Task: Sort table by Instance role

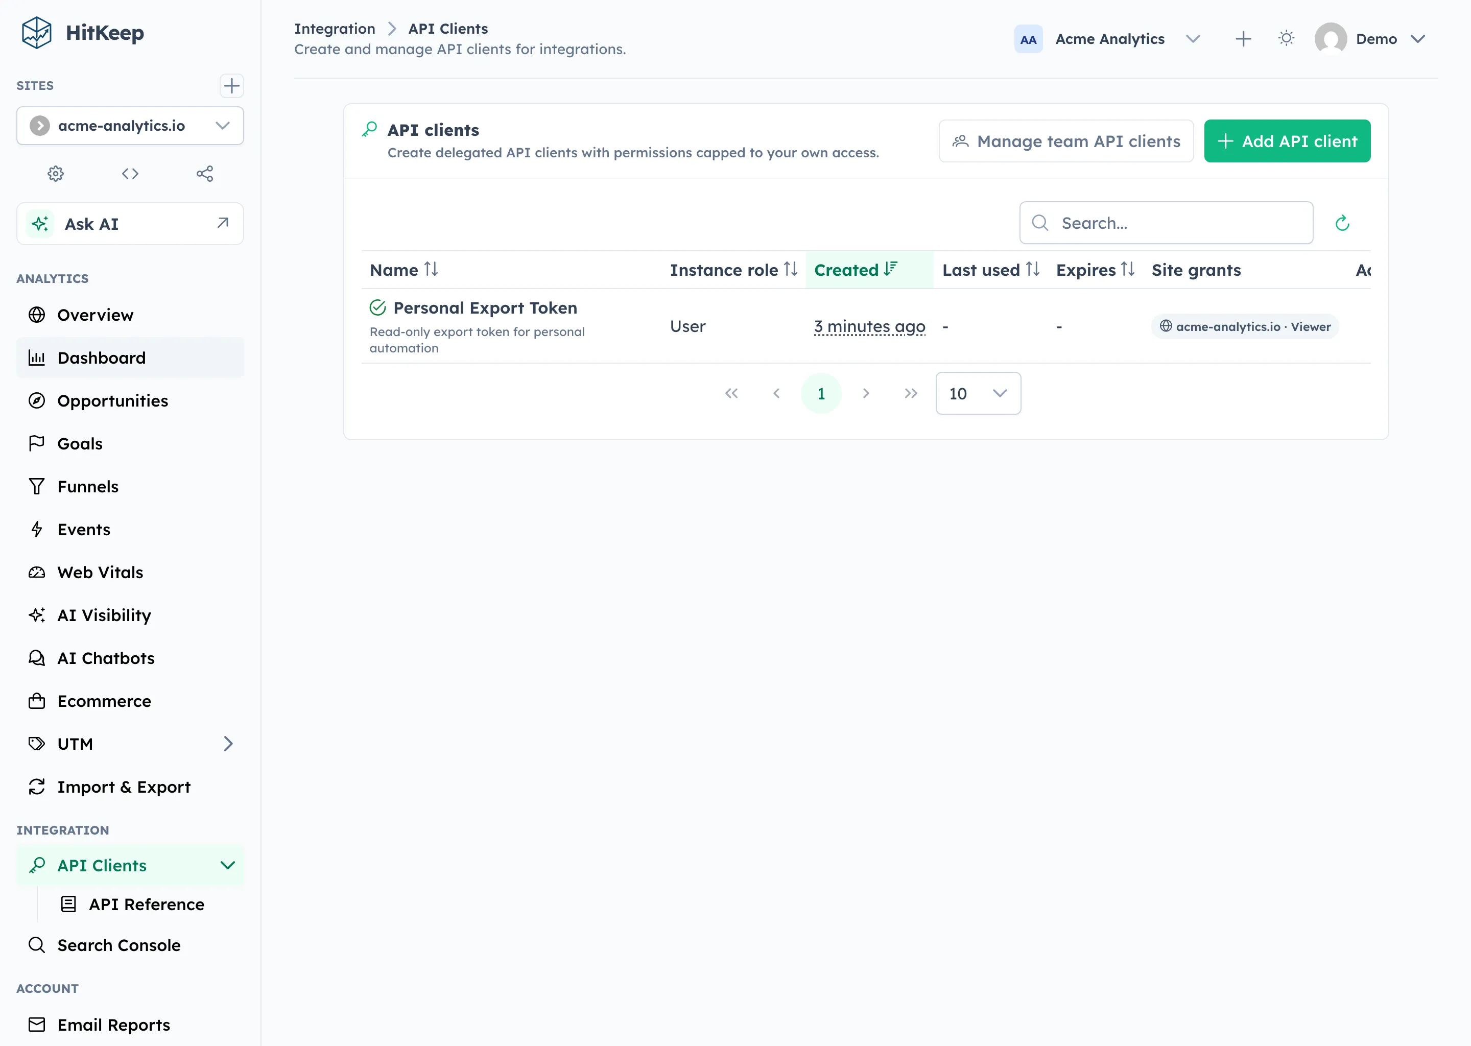Action: 733,270
